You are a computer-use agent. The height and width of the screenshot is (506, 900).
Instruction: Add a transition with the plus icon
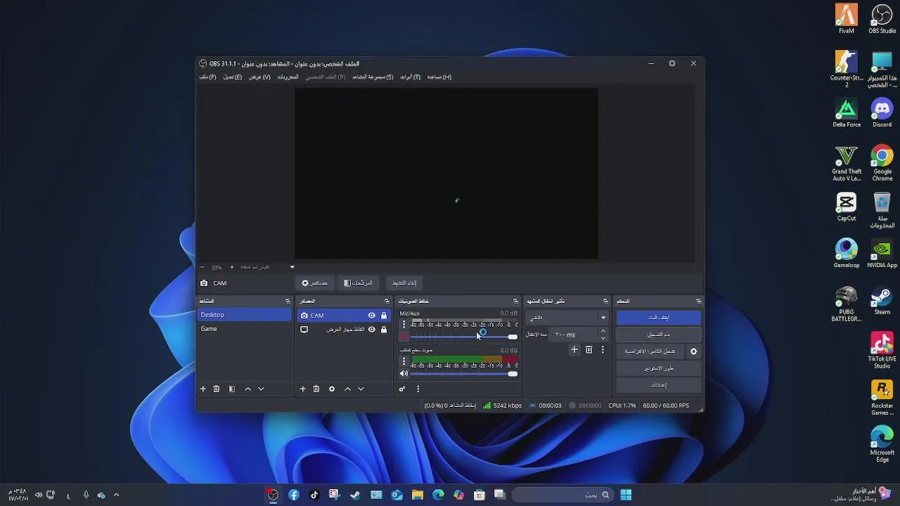coord(574,349)
